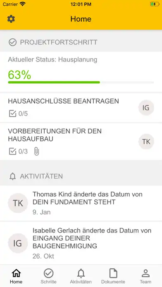Image resolution: width=162 pixels, height=287 pixels.
Task: Open HAUSANSCHLÜSSE BEANTRAGEN task
Action: coord(81,108)
